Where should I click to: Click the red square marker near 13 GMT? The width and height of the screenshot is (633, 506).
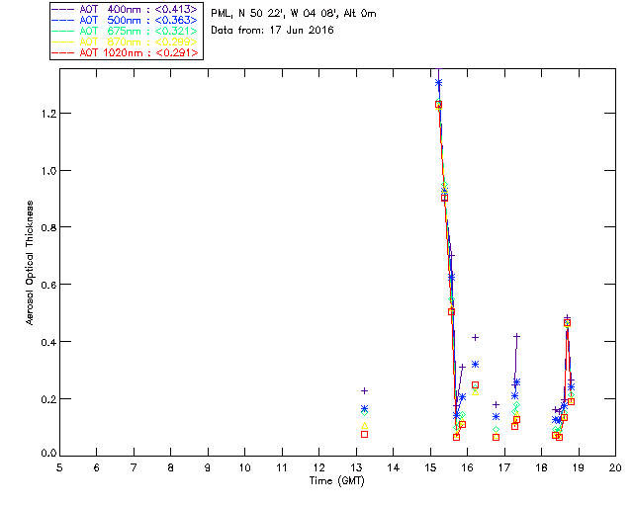(x=365, y=435)
